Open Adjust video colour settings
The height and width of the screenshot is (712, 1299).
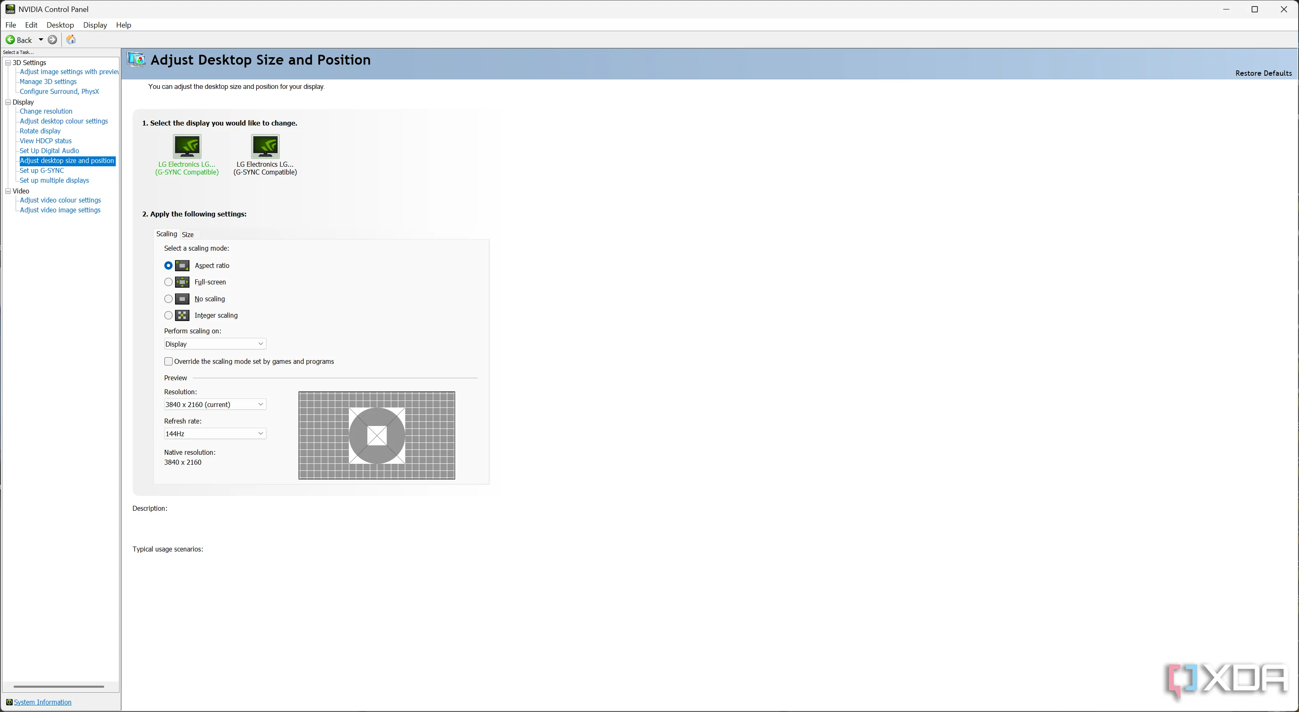coord(60,200)
